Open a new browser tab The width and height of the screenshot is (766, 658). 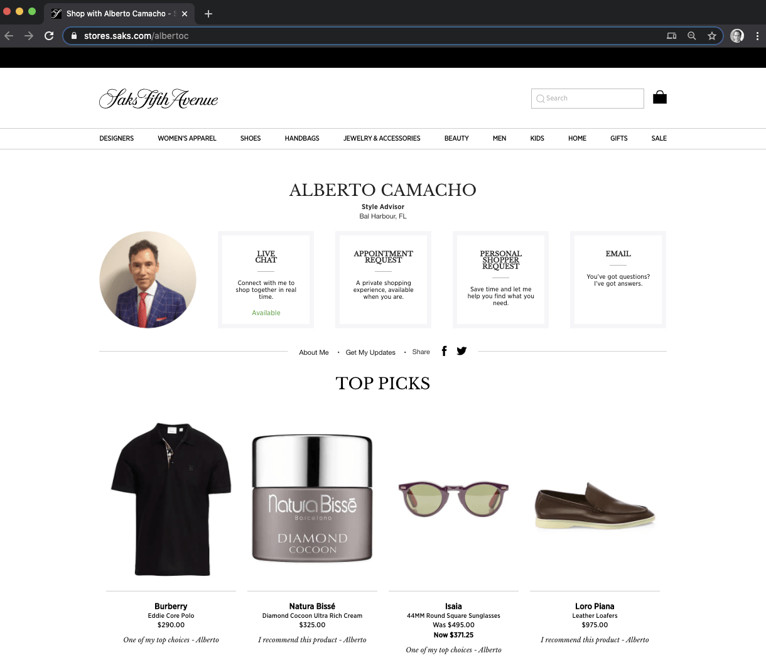tap(208, 14)
